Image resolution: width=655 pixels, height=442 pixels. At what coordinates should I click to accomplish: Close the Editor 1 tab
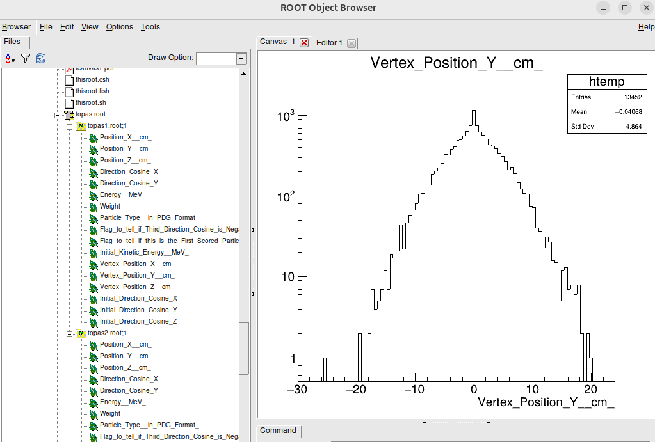coord(352,43)
